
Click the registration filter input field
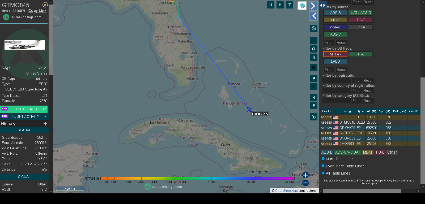click(337, 81)
